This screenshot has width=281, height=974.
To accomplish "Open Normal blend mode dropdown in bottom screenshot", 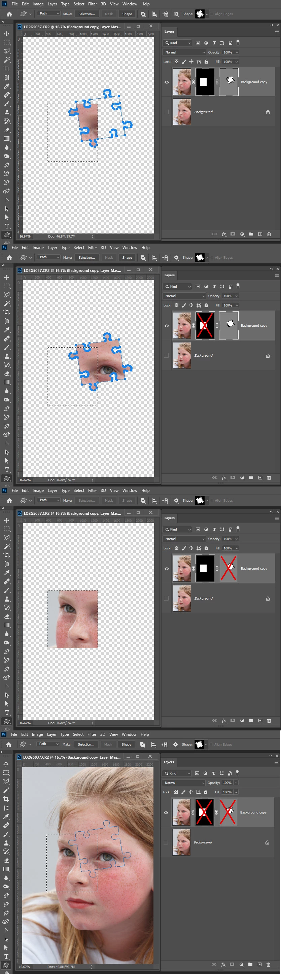I will tap(183, 782).
